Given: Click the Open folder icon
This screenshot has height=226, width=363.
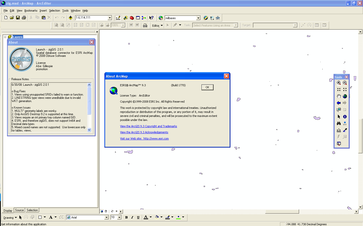Looking at the screenshot, I should click(12, 18).
